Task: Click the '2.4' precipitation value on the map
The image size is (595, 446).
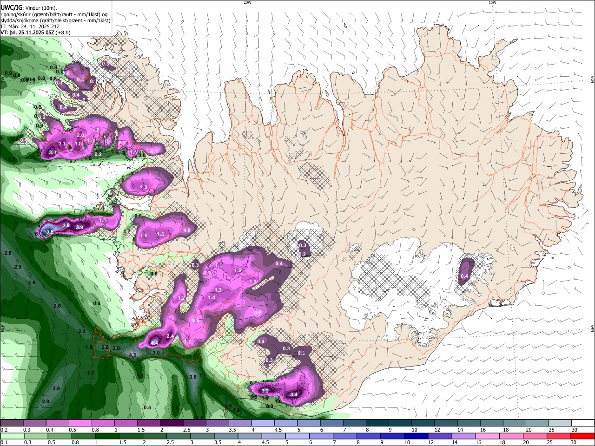Action: [170, 336]
